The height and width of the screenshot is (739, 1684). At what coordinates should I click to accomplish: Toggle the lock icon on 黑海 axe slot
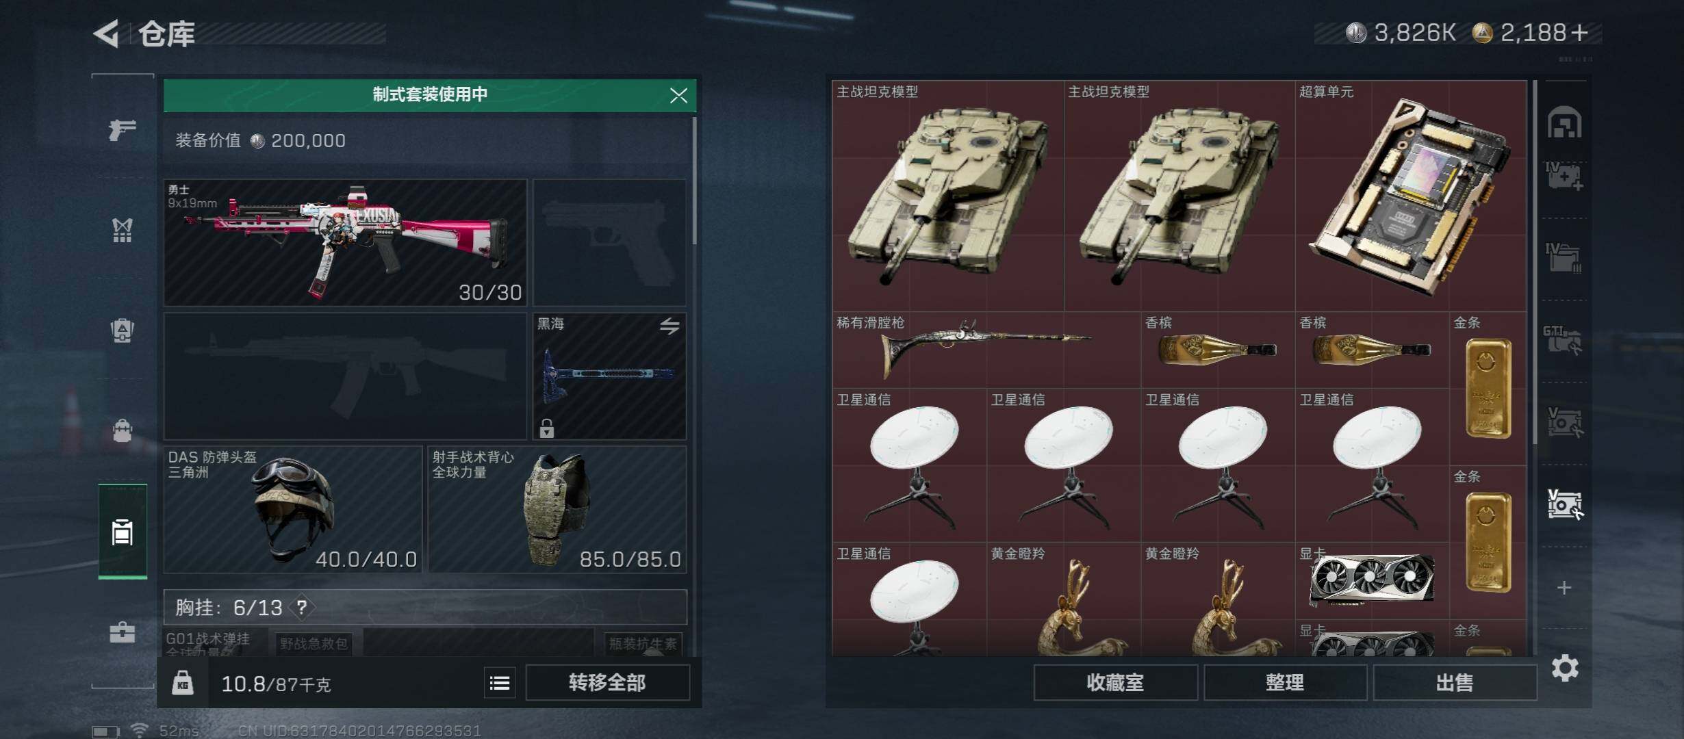546,428
